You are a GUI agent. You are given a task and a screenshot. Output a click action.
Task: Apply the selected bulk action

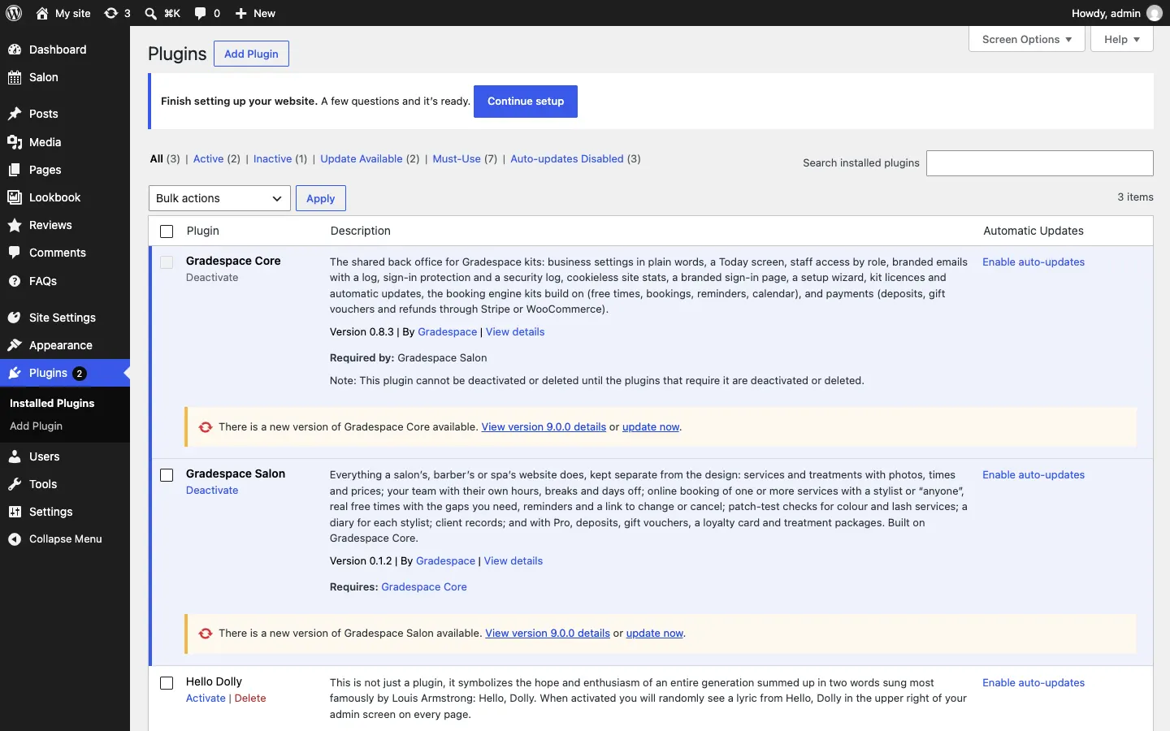pos(321,198)
